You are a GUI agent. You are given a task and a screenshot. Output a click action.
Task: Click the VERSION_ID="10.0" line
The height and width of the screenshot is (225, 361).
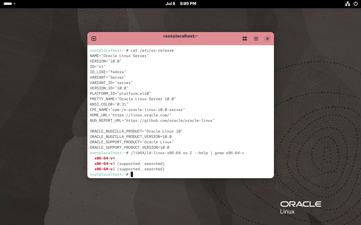pyautogui.click(x=109, y=88)
